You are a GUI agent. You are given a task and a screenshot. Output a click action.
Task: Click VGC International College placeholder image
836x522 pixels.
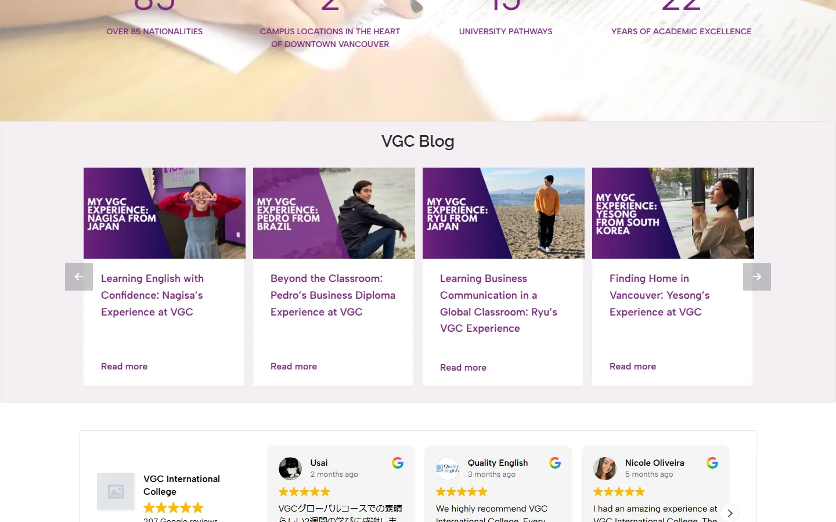[x=116, y=492]
